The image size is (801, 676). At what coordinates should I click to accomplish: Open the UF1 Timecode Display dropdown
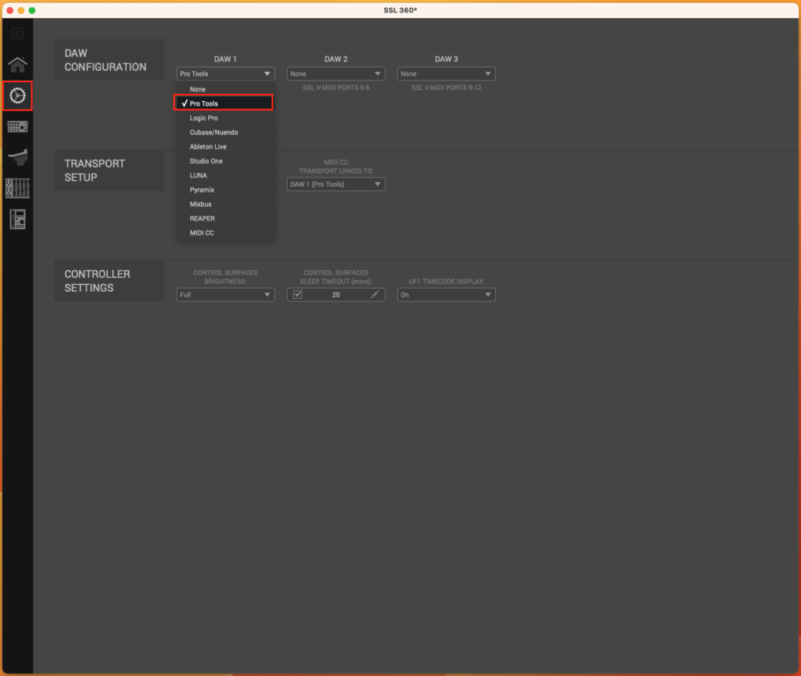[446, 294]
